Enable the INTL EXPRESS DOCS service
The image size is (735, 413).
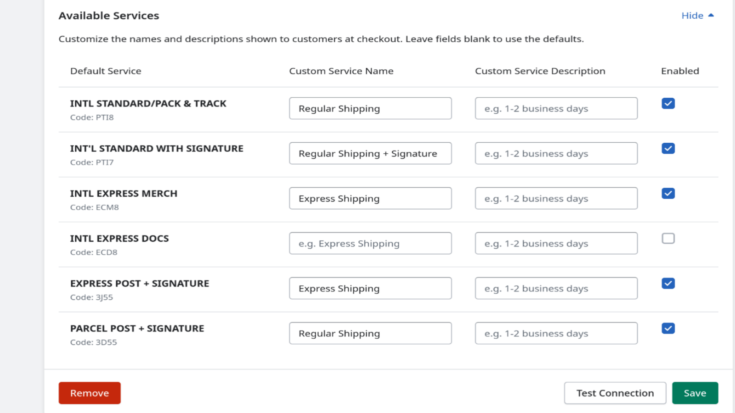tap(668, 238)
